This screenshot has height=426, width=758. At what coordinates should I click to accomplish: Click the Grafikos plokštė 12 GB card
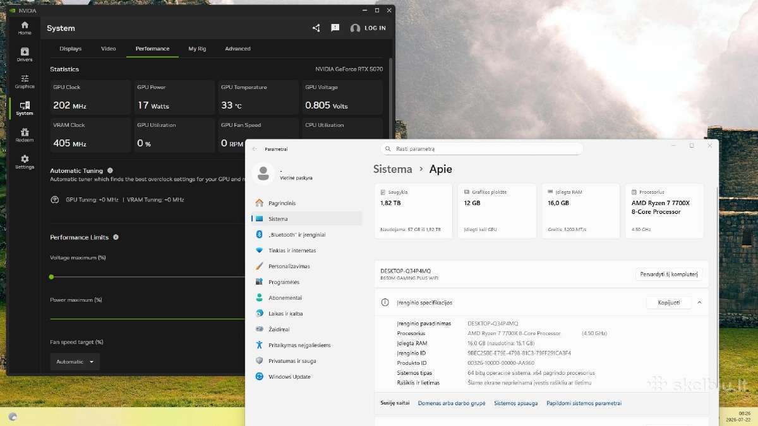[x=497, y=211]
